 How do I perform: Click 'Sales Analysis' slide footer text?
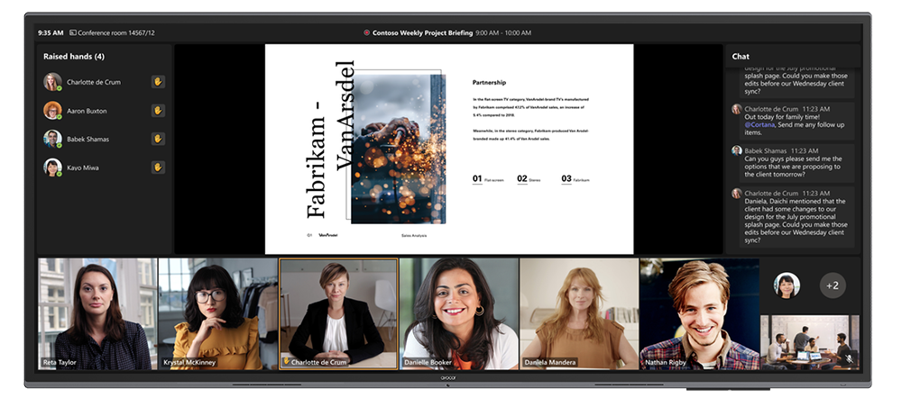414,236
